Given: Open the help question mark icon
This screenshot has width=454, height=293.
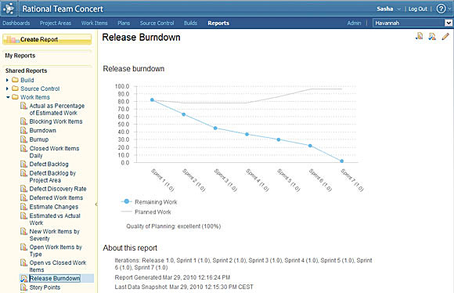Looking at the screenshot, I should pyautogui.click(x=441, y=9).
